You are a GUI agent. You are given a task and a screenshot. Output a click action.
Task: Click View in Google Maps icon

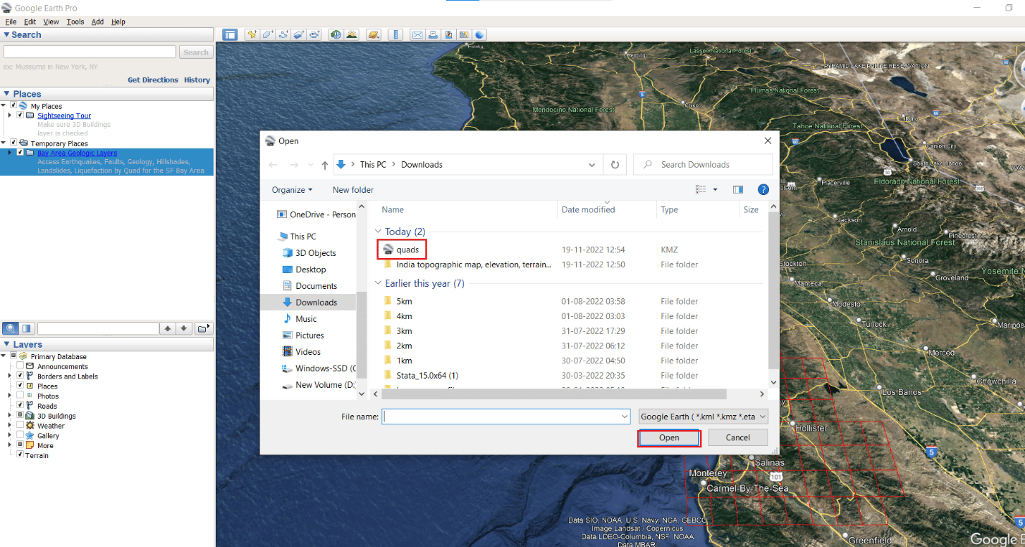pyautogui.click(x=464, y=34)
